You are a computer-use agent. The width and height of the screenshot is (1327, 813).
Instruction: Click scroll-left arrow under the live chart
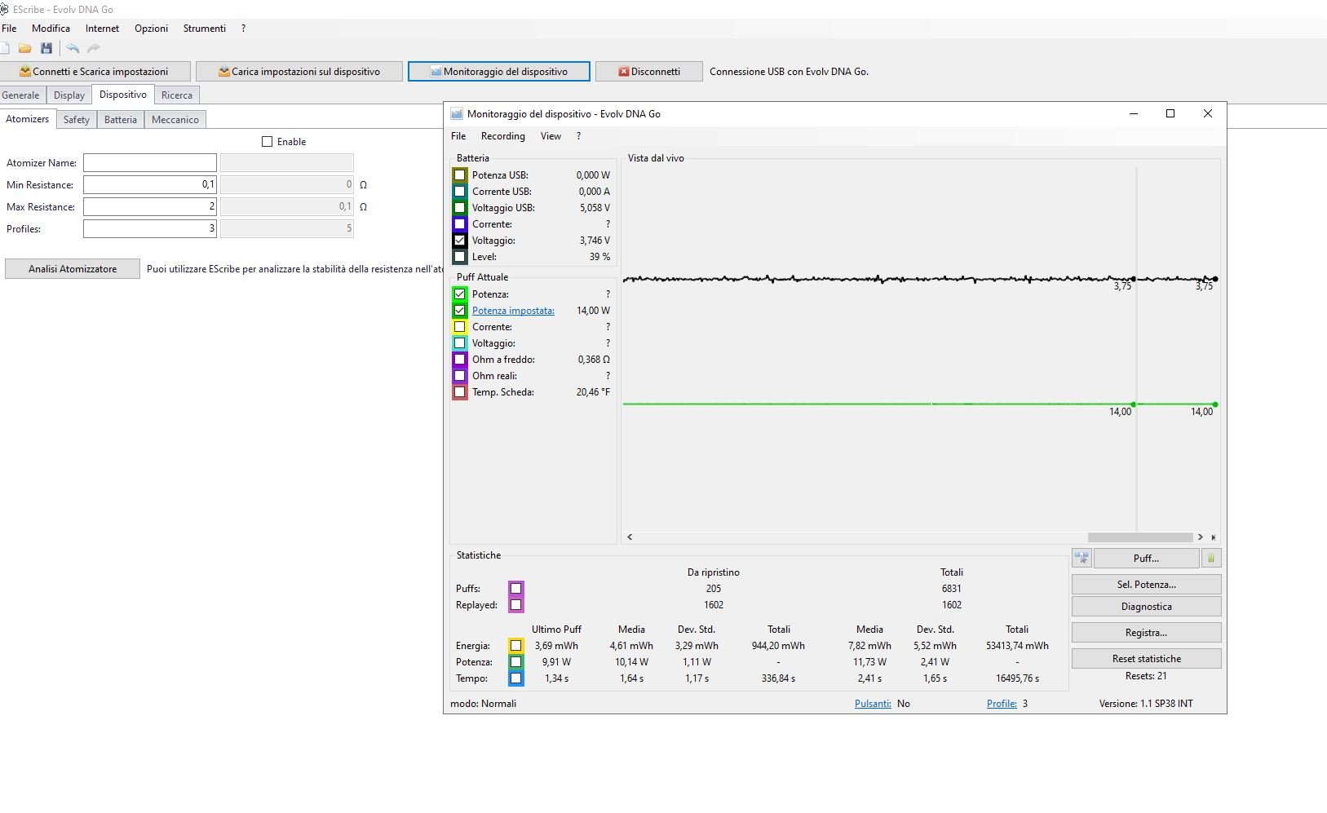pyautogui.click(x=630, y=537)
